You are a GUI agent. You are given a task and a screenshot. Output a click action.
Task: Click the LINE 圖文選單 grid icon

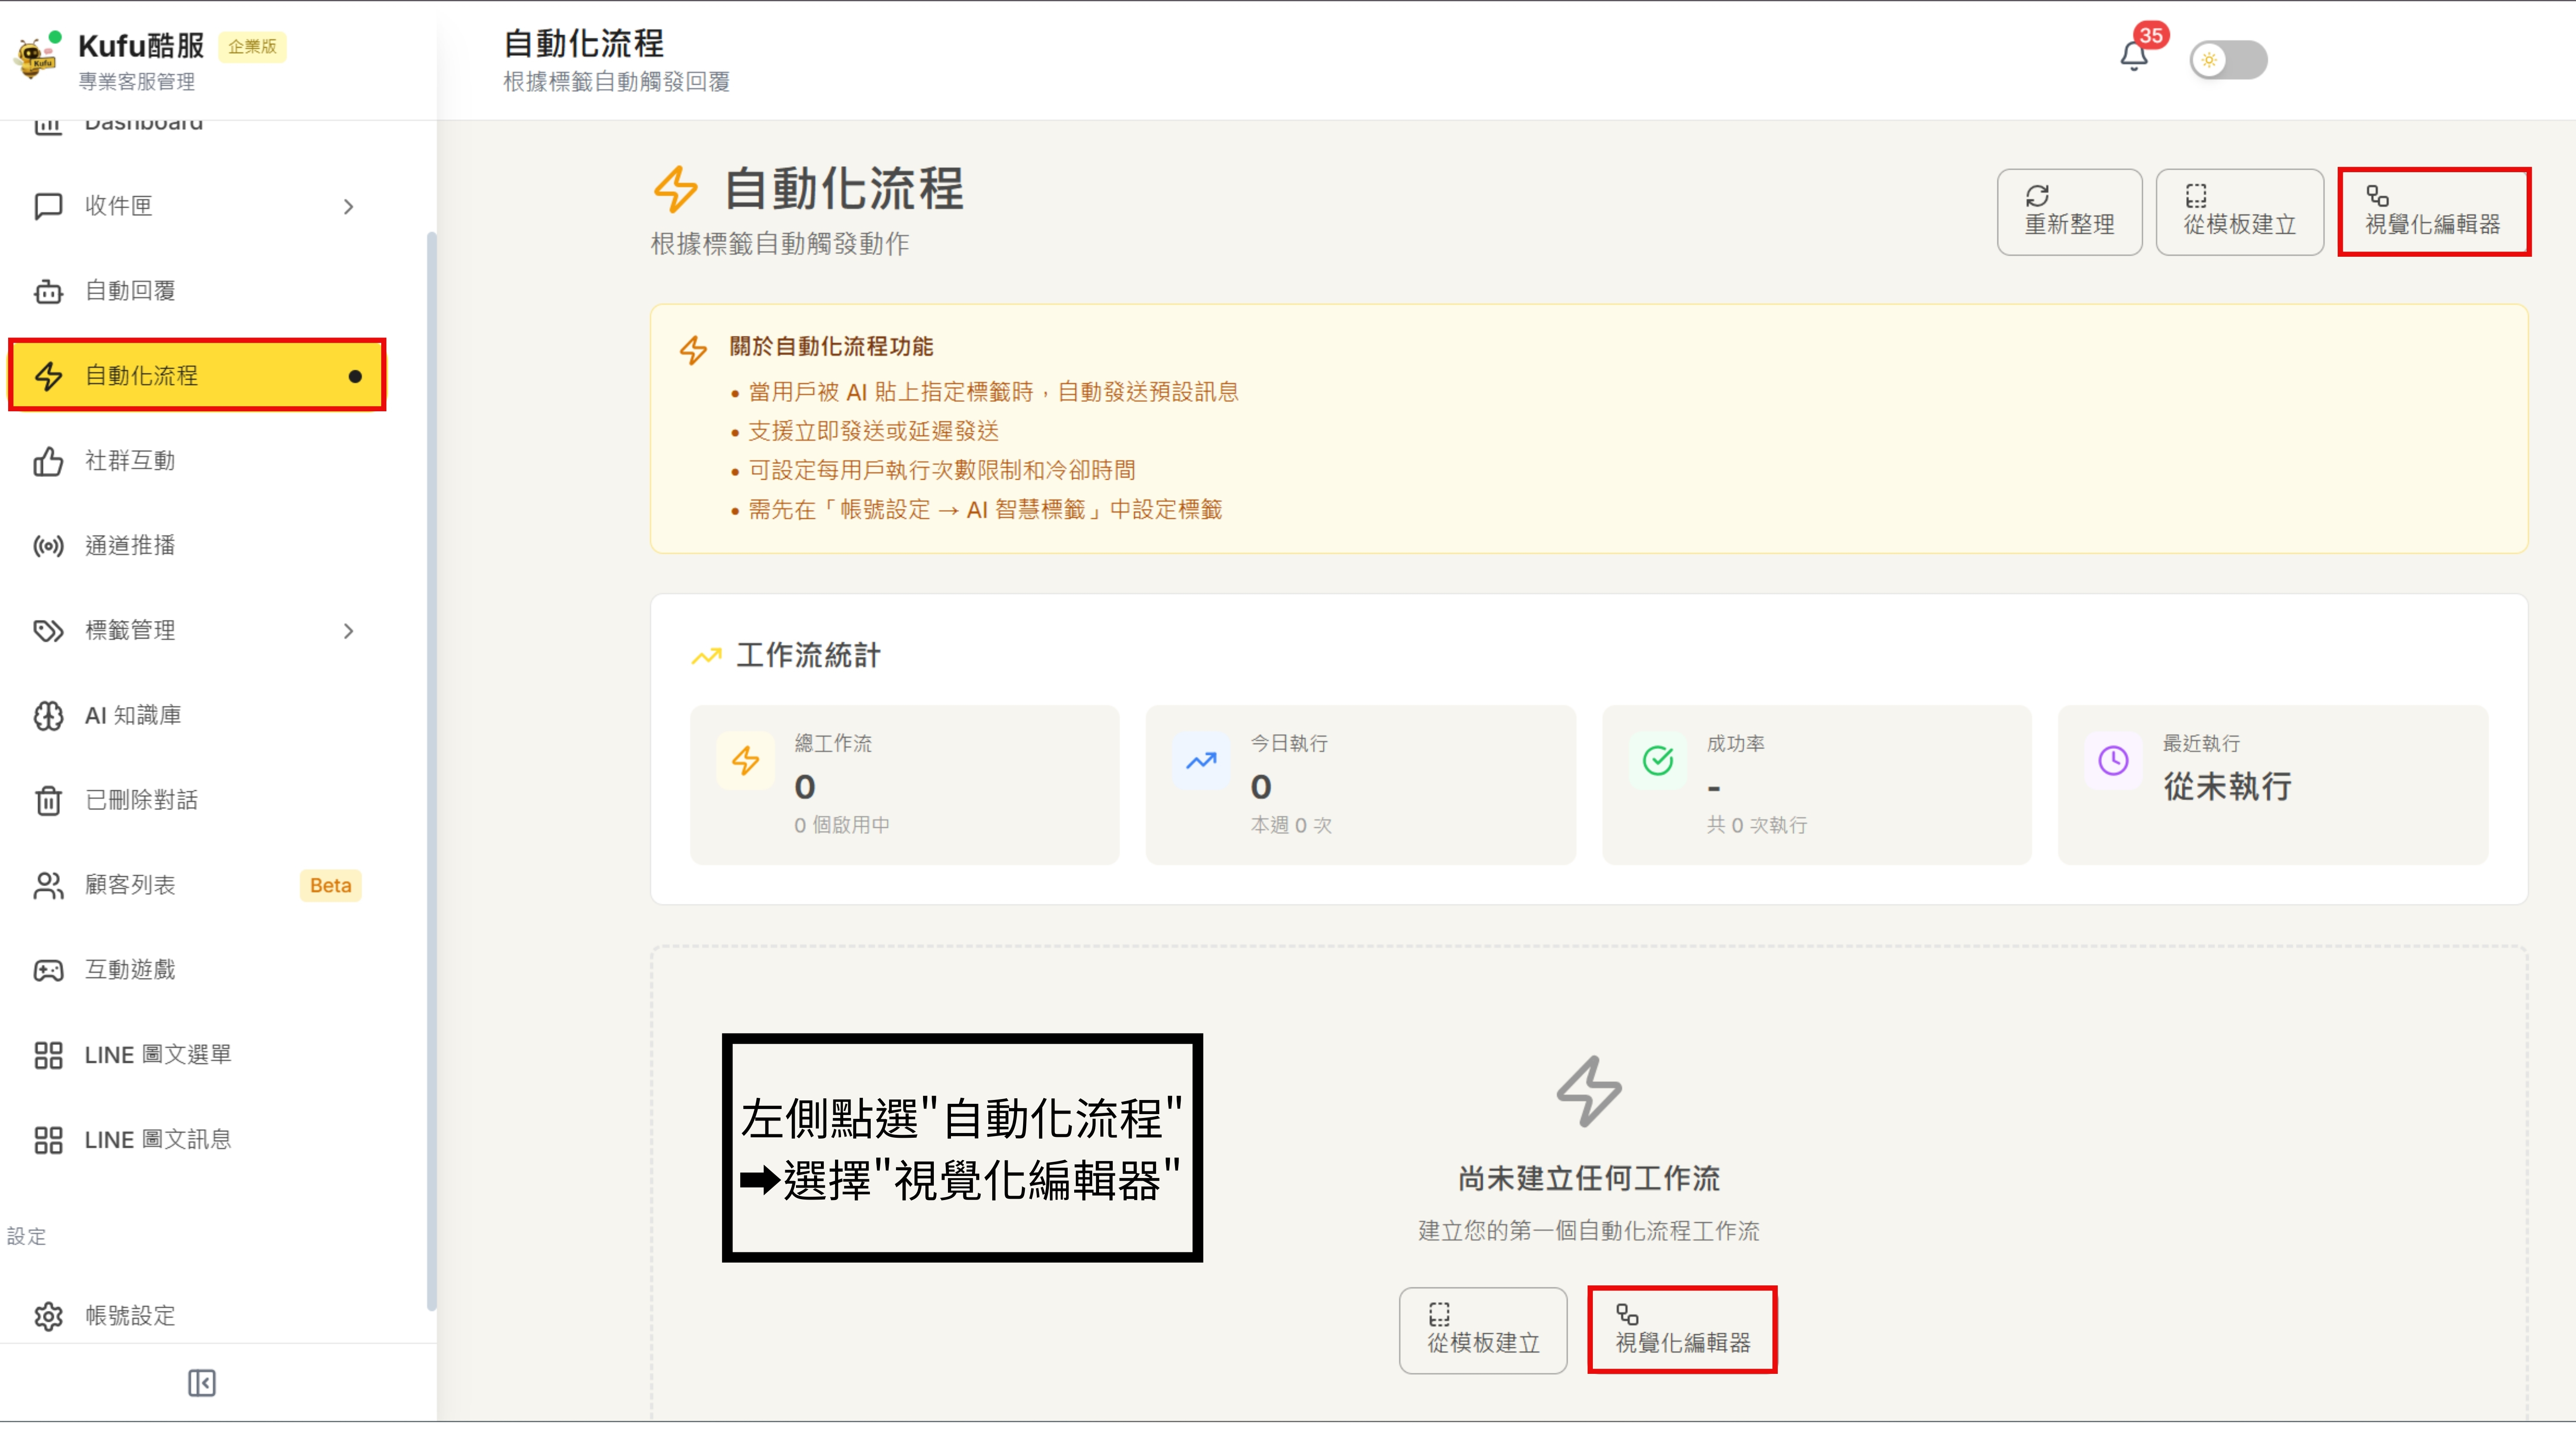pos(48,1055)
